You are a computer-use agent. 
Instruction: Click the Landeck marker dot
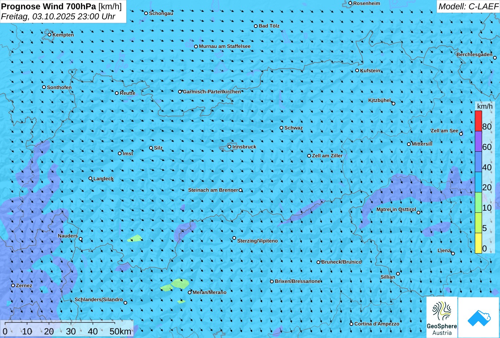90,178
